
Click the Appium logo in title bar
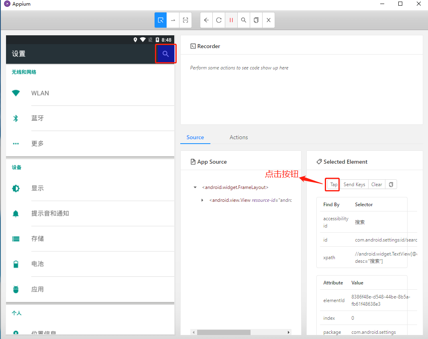point(7,4)
